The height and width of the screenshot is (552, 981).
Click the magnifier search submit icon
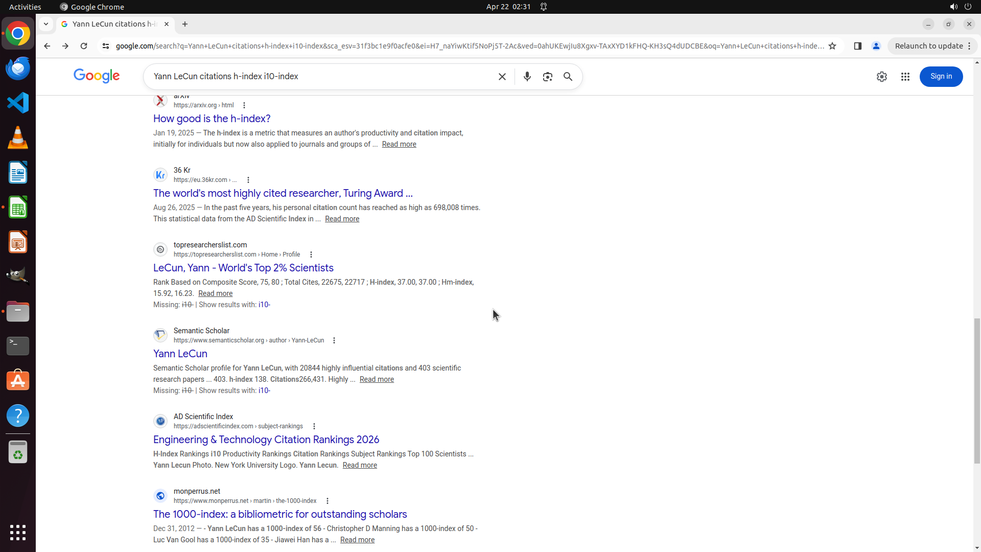pos(568,77)
